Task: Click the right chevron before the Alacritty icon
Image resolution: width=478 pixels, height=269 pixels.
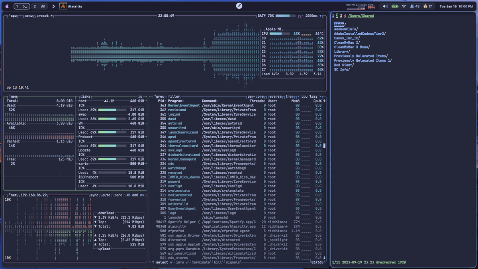Action: coord(53,6)
